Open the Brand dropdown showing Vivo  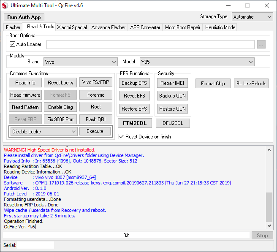[81, 62]
